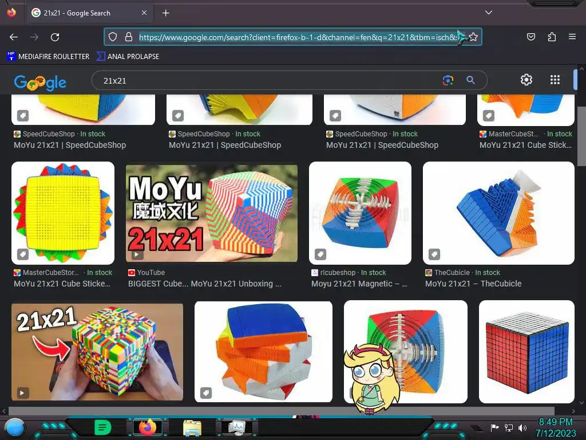Click BIGGEST Cube MoYu 21x21 Unboxing title
Screen dimensions: 586x440
pyautogui.click(x=205, y=284)
